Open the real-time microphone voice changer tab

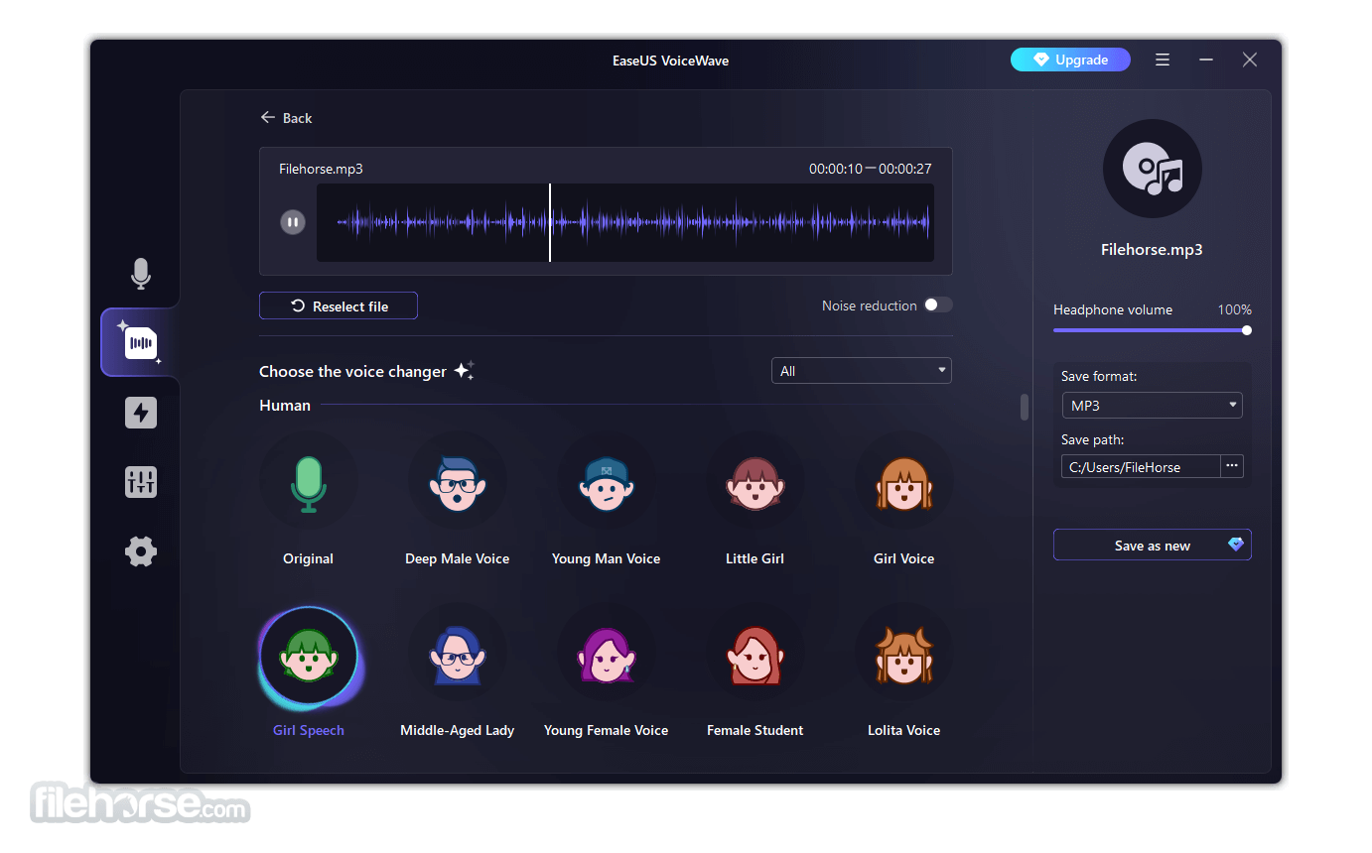pos(141,274)
